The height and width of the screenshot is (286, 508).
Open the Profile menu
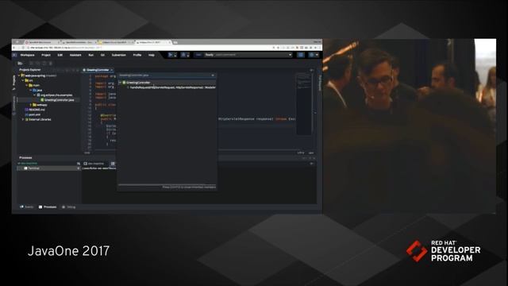(137, 55)
